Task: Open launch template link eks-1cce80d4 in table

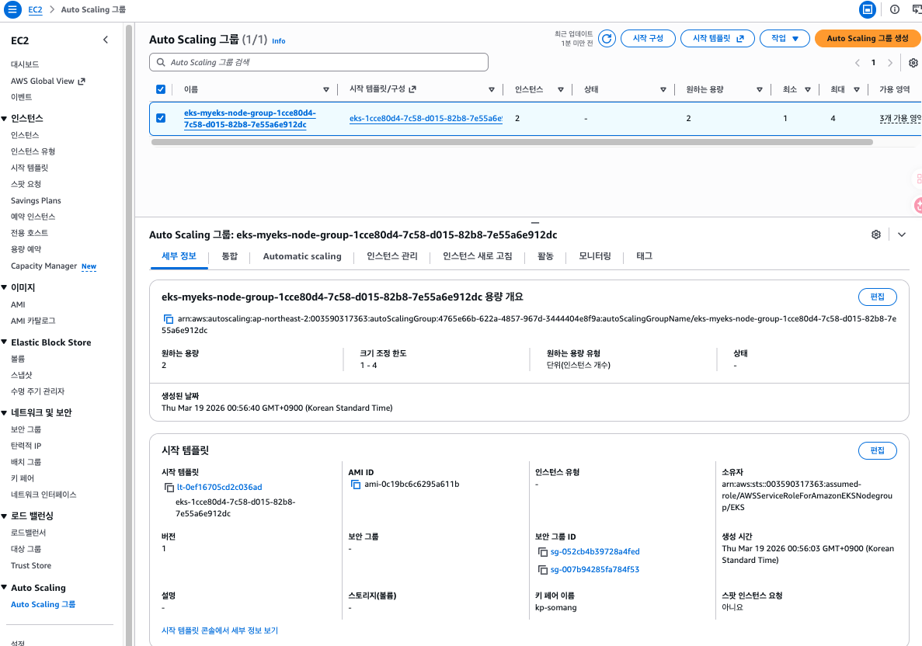Action: point(426,119)
